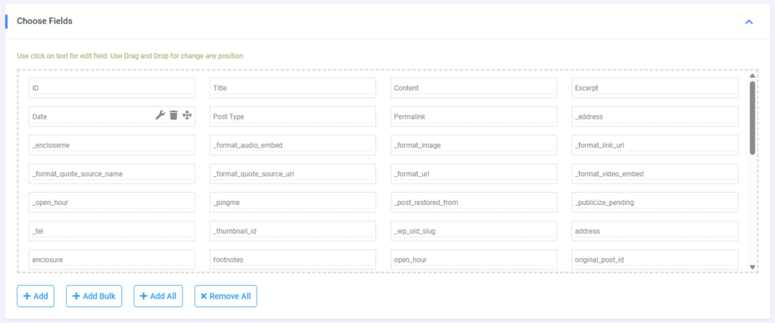
Task: Select the ID field box
Action: (x=111, y=88)
